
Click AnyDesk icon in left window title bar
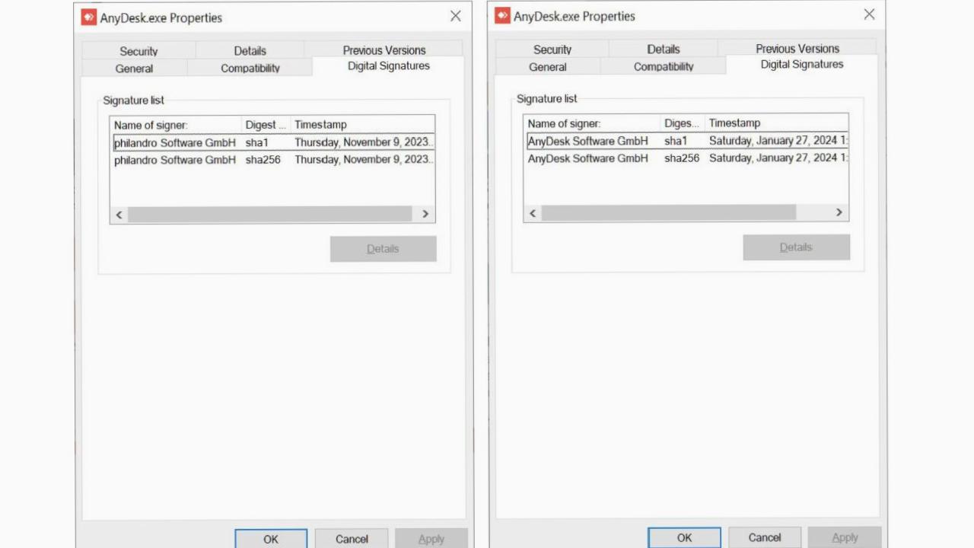click(90, 17)
